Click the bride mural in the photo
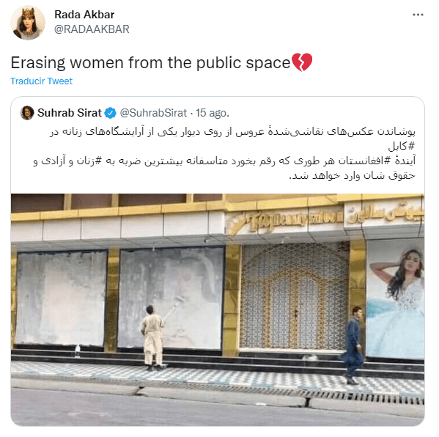Screen dimensions: 439x437 point(395,300)
